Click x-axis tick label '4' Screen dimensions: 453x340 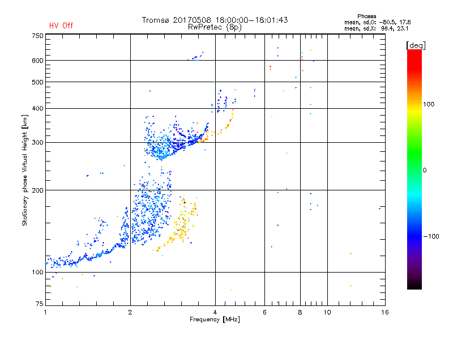tap(215, 312)
